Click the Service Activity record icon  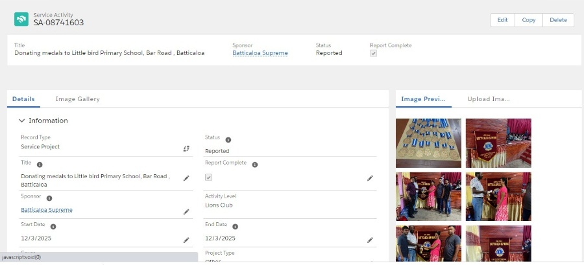coord(21,19)
